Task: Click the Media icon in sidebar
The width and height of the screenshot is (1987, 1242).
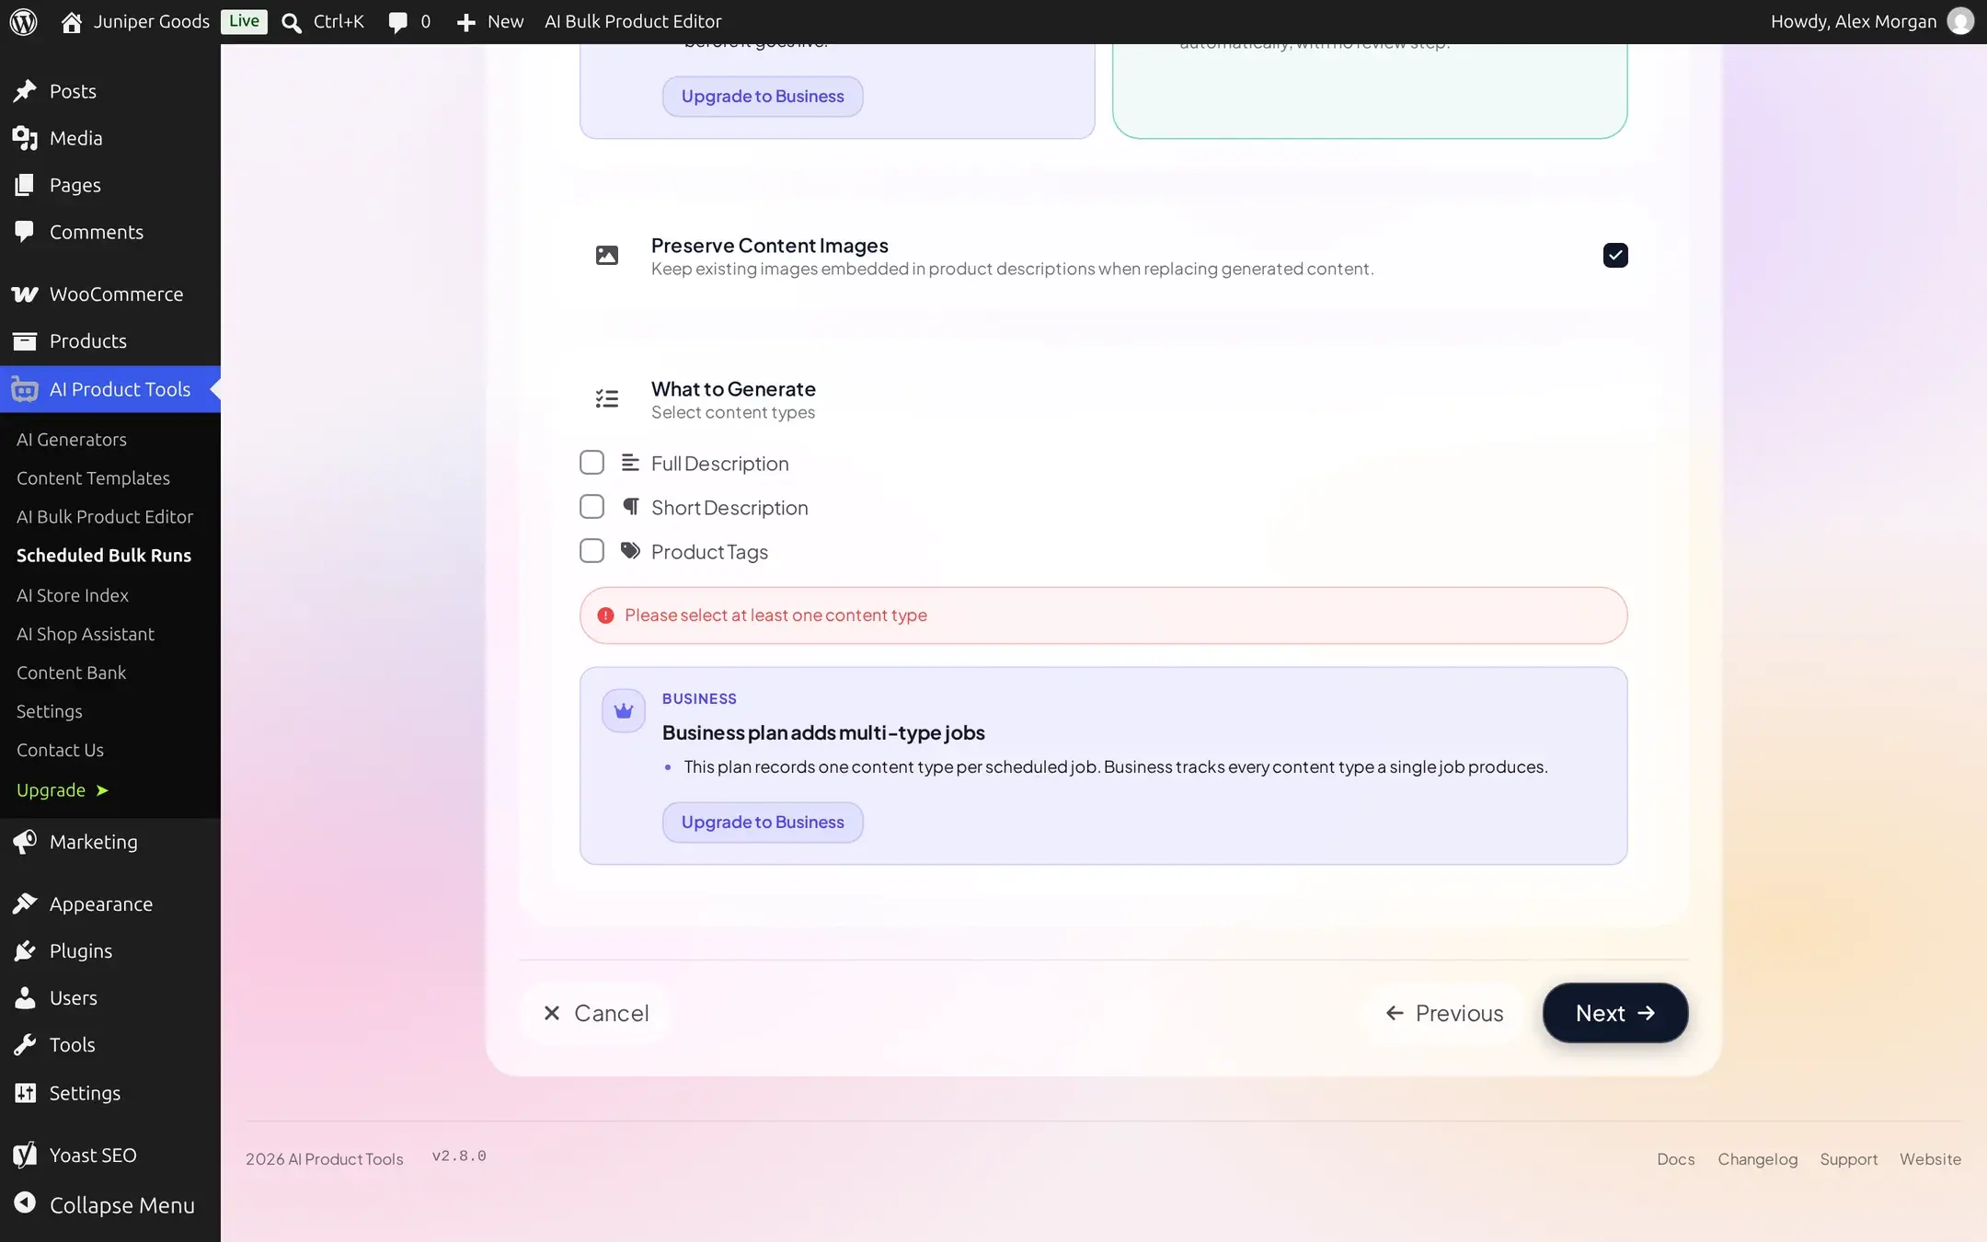Action: [x=25, y=137]
